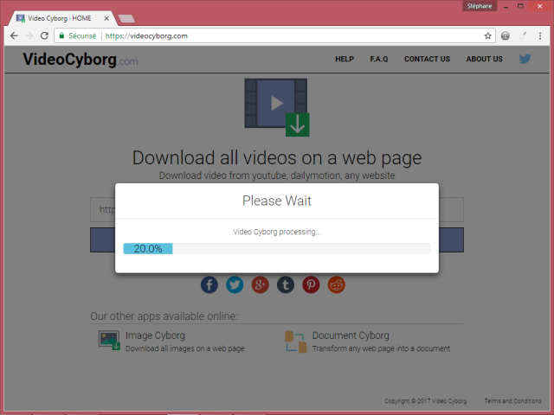Click "Transform any web page into a document" text
The height and width of the screenshot is (415, 554).
pos(381,348)
